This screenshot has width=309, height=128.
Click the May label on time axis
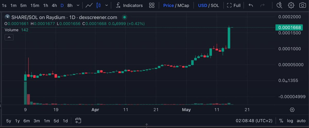pyautogui.click(x=186, y=110)
